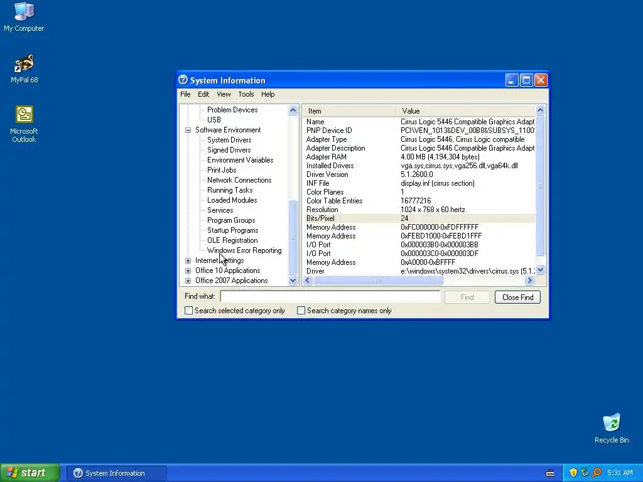Click details vertical scrollbar thumb
This screenshot has height=482, width=643.
(540, 186)
